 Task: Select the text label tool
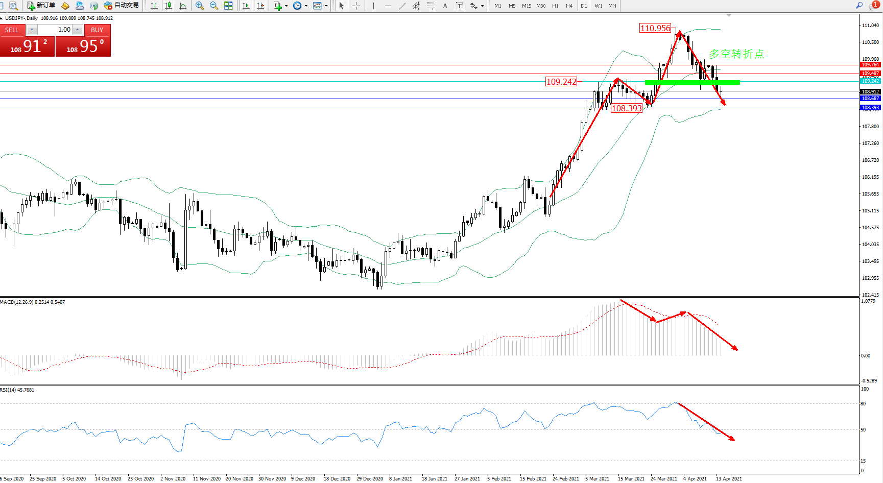pyautogui.click(x=445, y=6)
